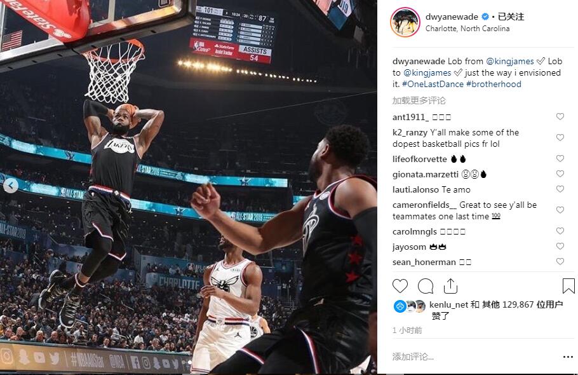Click the Charlotte, North Carolina location
The width and height of the screenshot is (578, 375).
pyautogui.click(x=467, y=29)
